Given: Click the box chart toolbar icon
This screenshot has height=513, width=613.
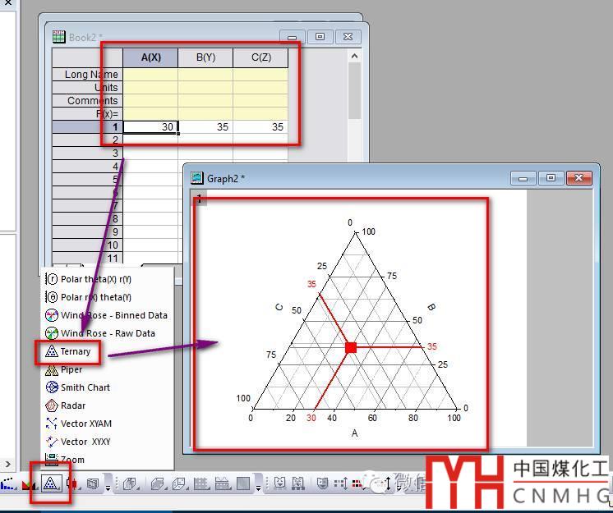Looking at the screenshot, I should point(72,483).
